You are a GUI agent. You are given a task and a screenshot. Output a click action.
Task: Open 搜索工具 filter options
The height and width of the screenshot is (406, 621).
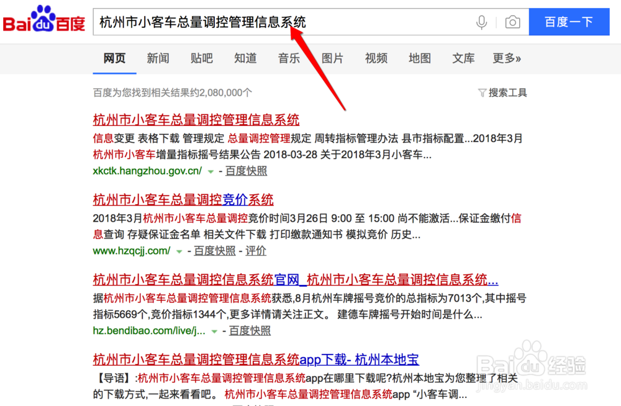[x=507, y=92]
